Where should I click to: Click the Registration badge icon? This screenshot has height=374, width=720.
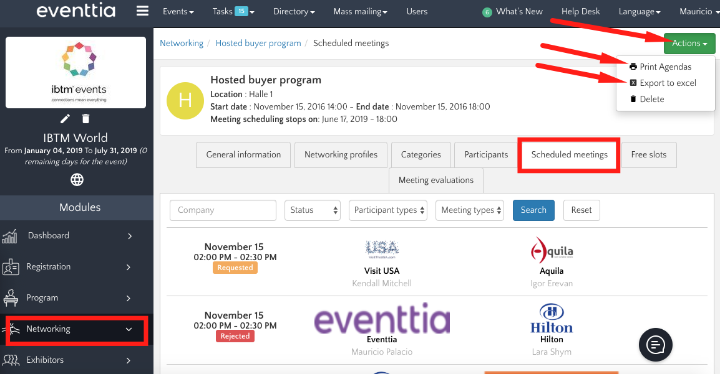(10, 267)
